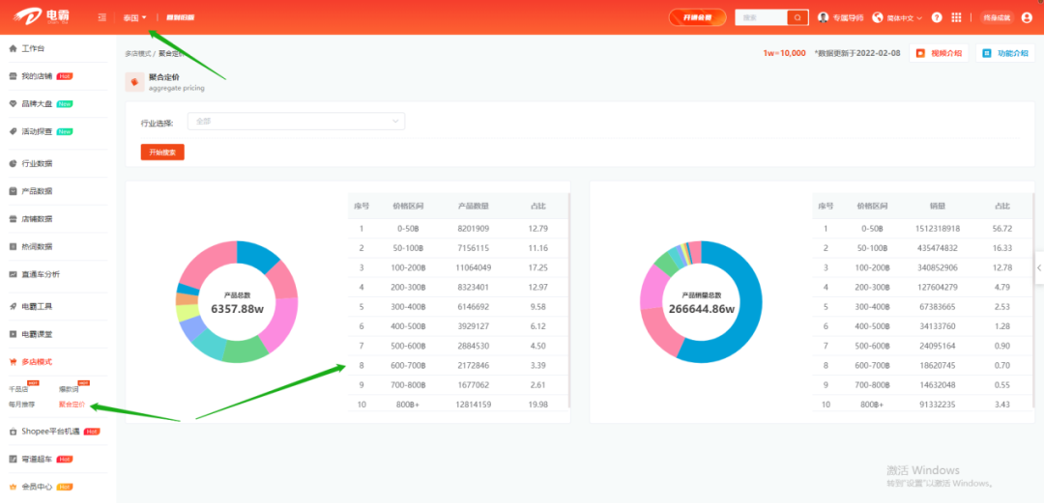Expand the 简体中文 language selector

[899, 17]
